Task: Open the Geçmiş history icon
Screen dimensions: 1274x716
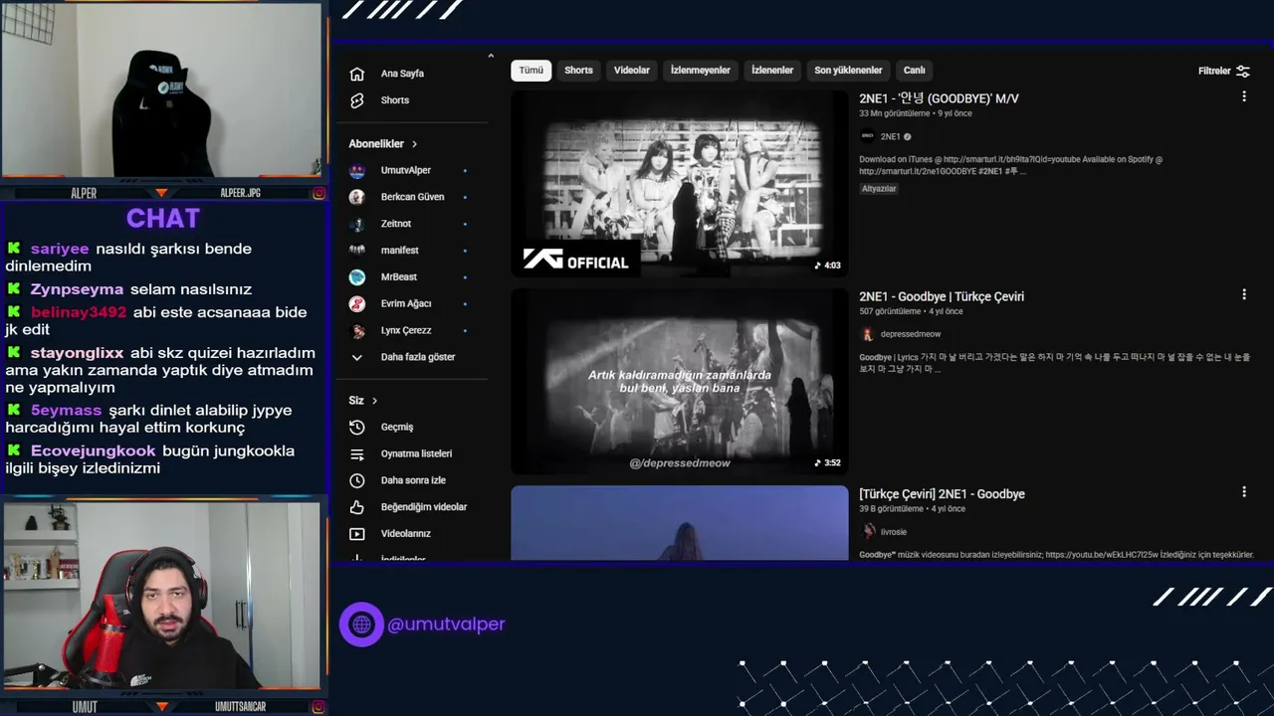Action: click(357, 427)
